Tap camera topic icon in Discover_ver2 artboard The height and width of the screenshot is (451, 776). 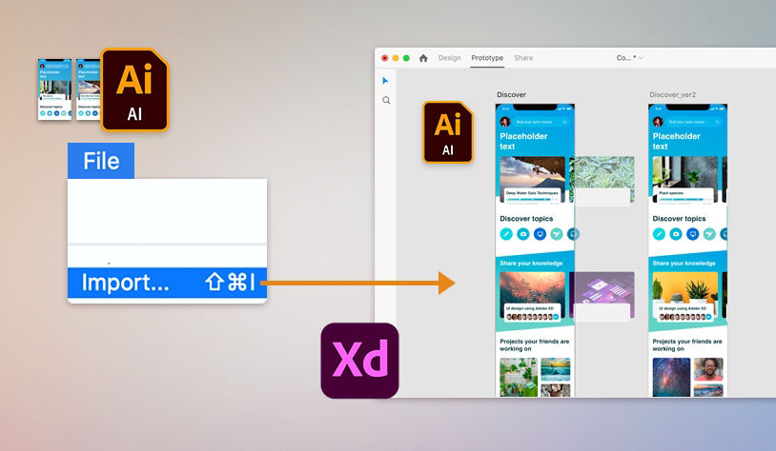pos(676,234)
